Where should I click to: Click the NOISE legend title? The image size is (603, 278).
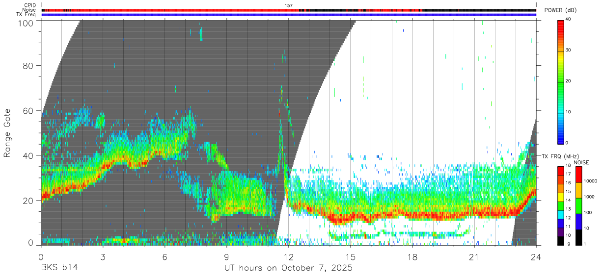pos(581,162)
